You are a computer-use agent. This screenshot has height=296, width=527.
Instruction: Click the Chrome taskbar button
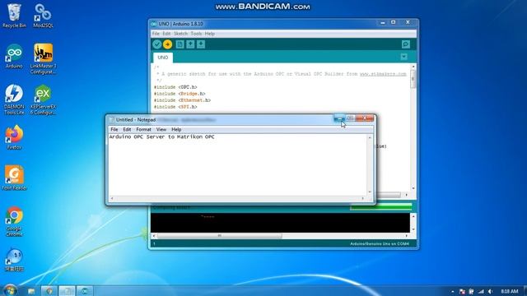[49, 291]
